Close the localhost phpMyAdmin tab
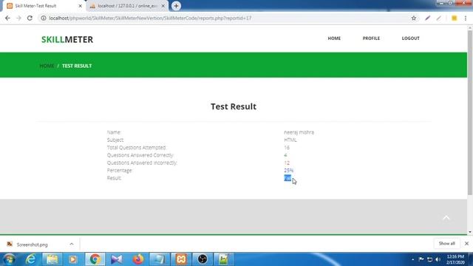Image resolution: width=473 pixels, height=266 pixels. pyautogui.click(x=163, y=6)
